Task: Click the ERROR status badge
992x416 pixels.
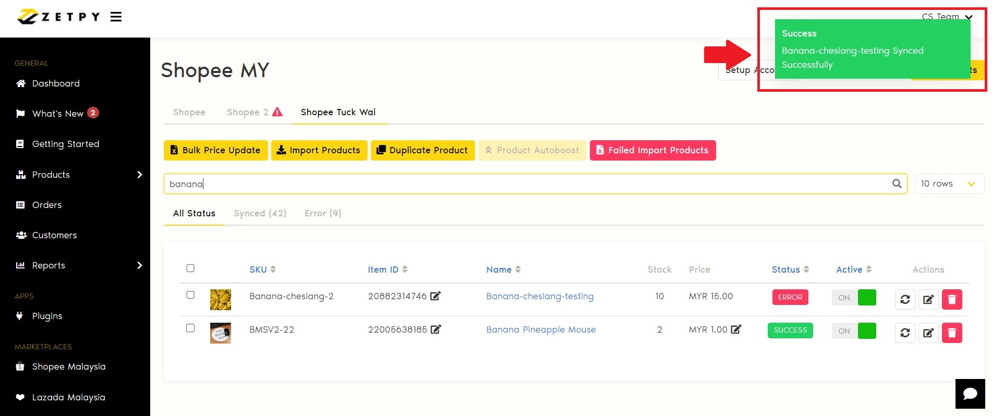Action: coord(790,297)
